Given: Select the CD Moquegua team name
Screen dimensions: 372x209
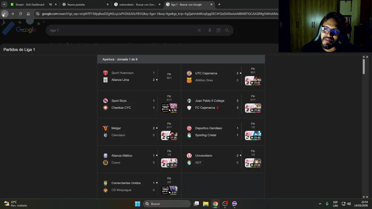Looking at the screenshot, I should tap(121, 190).
